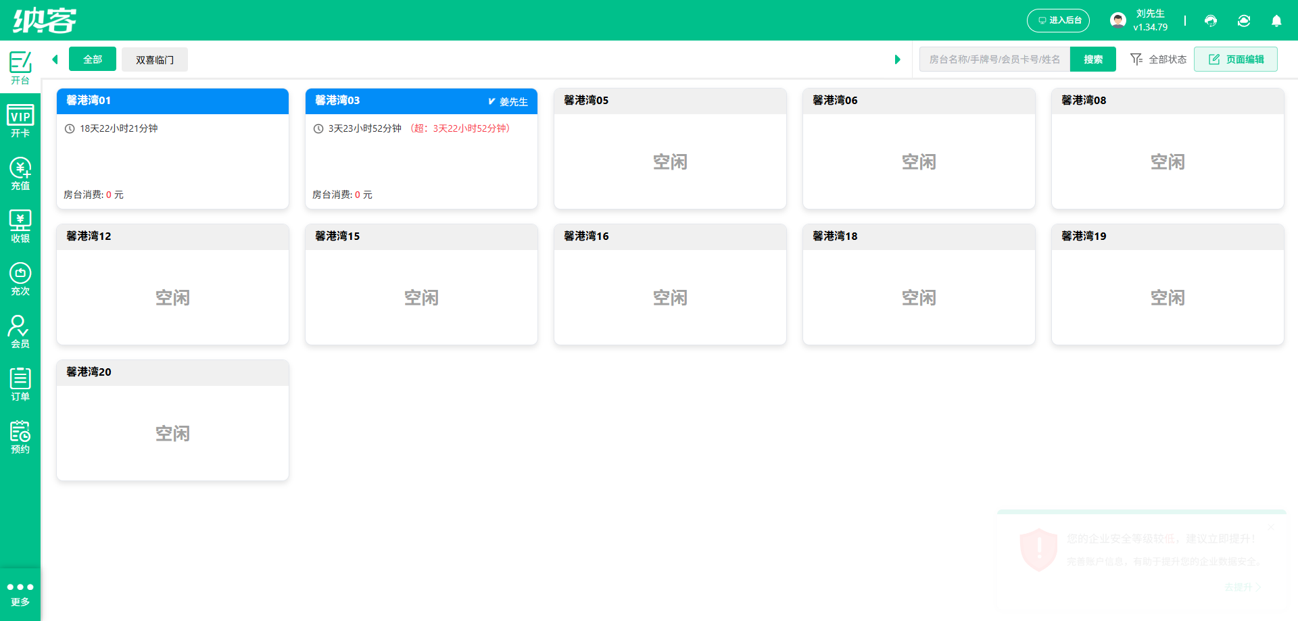Select idle room 馨港湾20
1298x621 pixels.
tap(172, 420)
